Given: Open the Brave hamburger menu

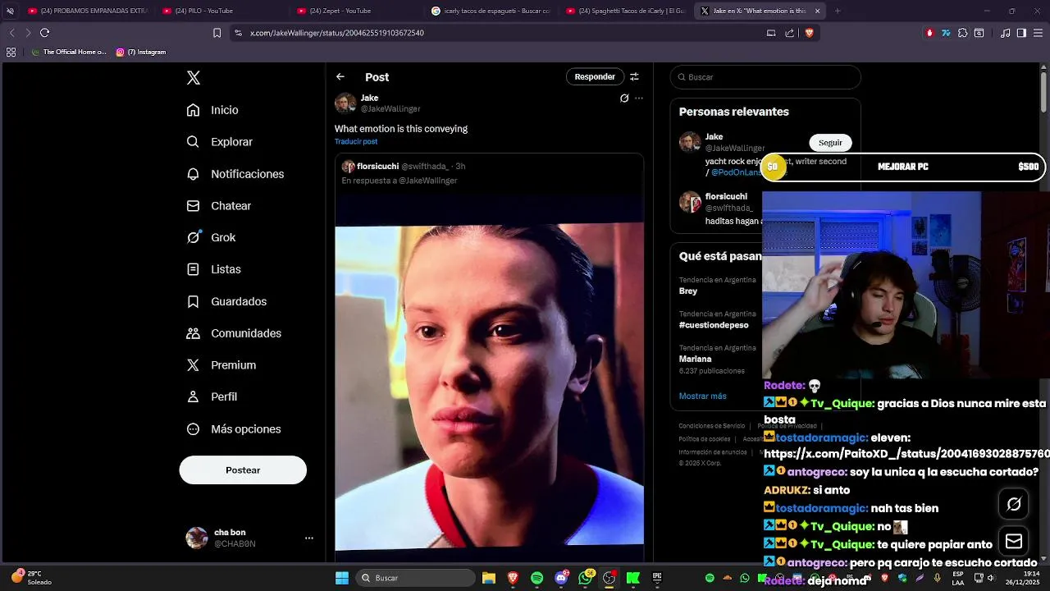Looking at the screenshot, I should (1038, 33).
